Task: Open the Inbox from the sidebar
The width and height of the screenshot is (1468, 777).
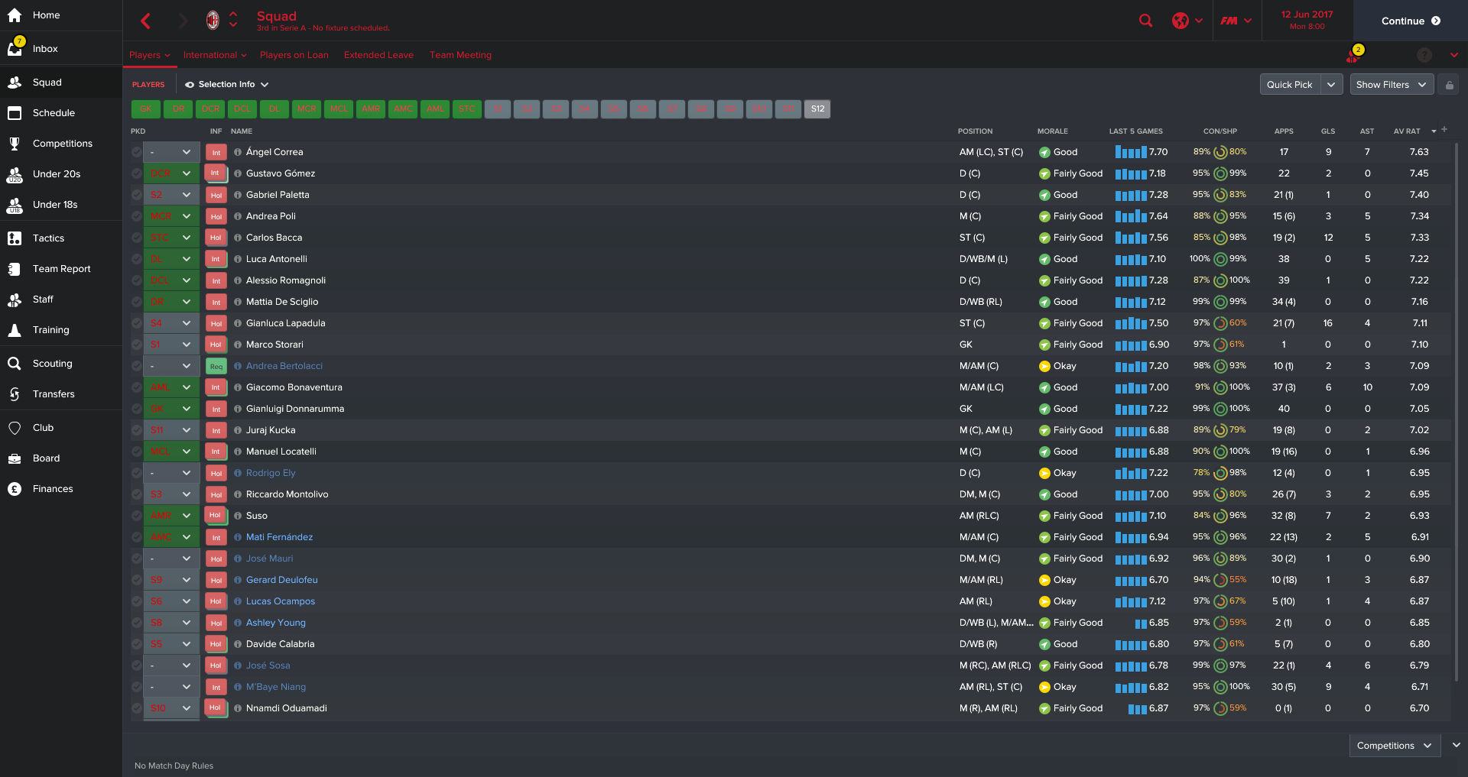Action: point(45,49)
